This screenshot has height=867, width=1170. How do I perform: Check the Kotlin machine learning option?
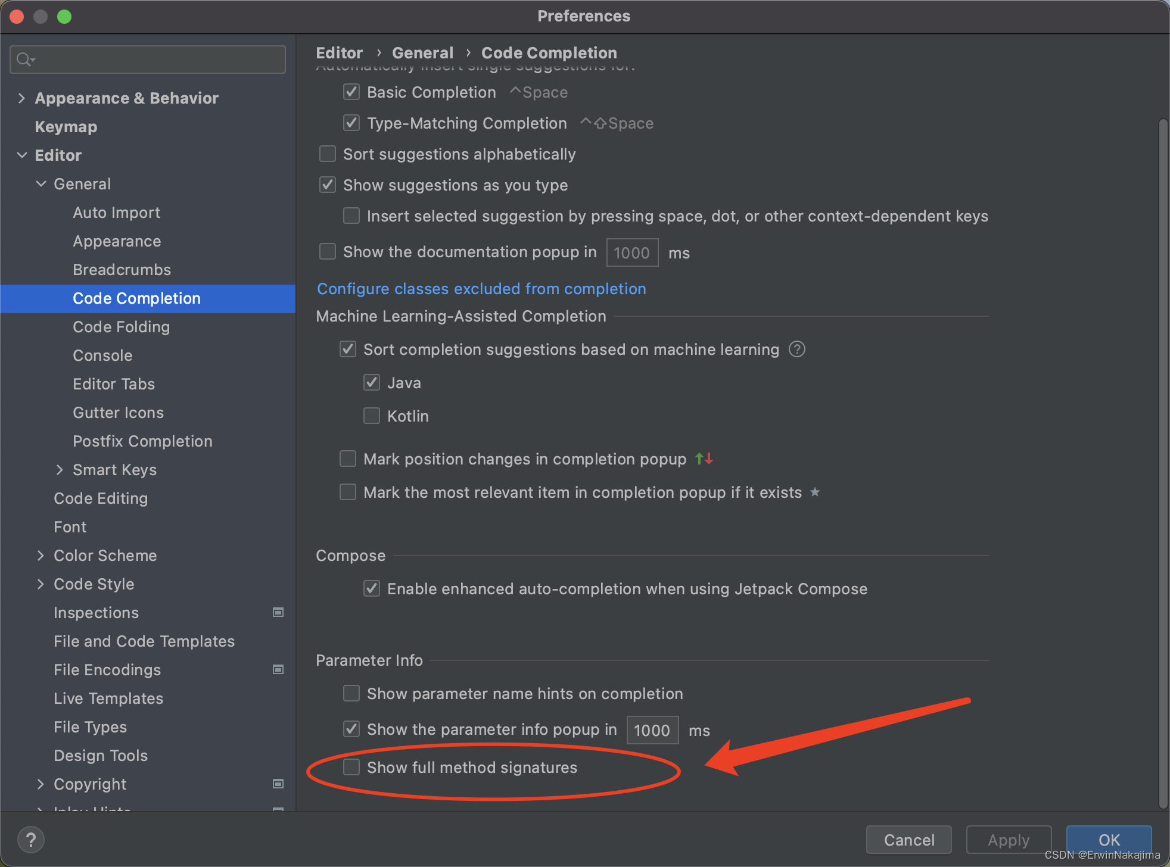(x=372, y=416)
